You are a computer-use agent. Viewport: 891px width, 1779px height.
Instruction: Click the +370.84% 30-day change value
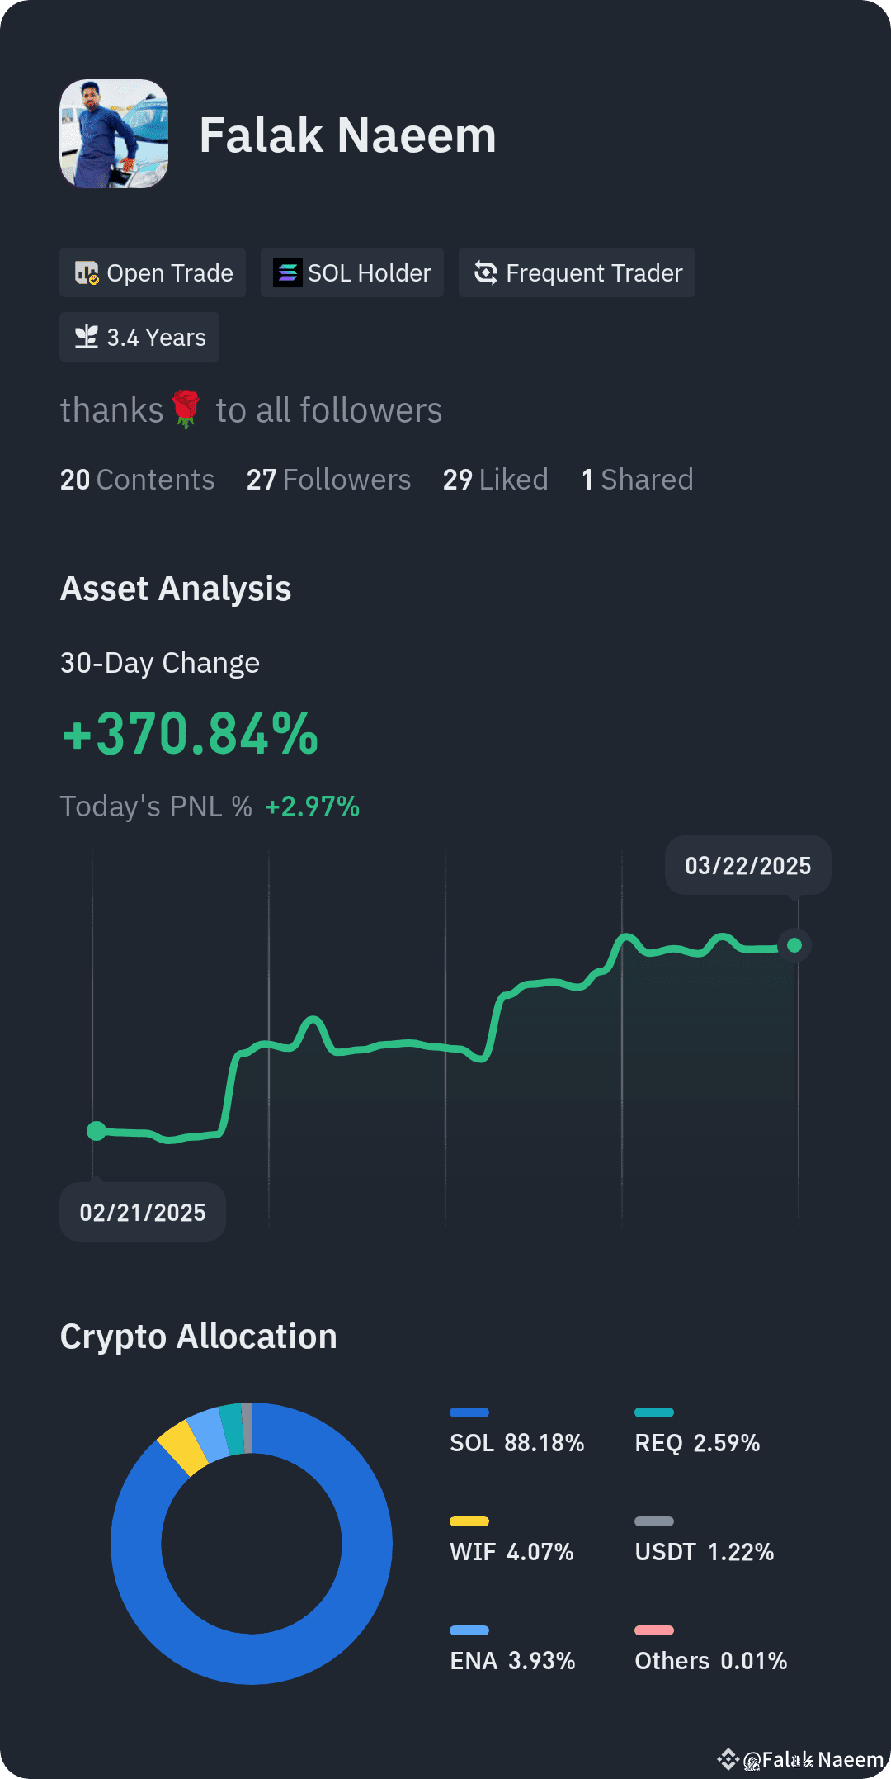191,734
